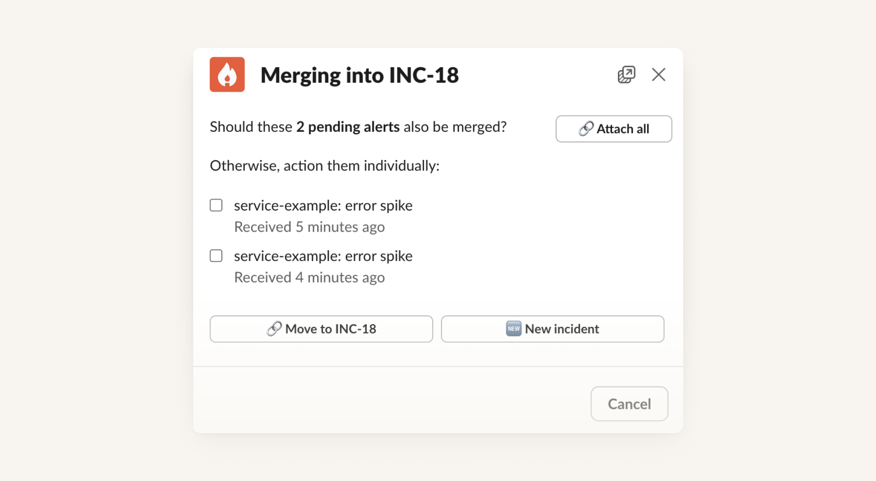876x481 pixels.
Task: Open the dialog in a new window
Action: [x=626, y=75]
